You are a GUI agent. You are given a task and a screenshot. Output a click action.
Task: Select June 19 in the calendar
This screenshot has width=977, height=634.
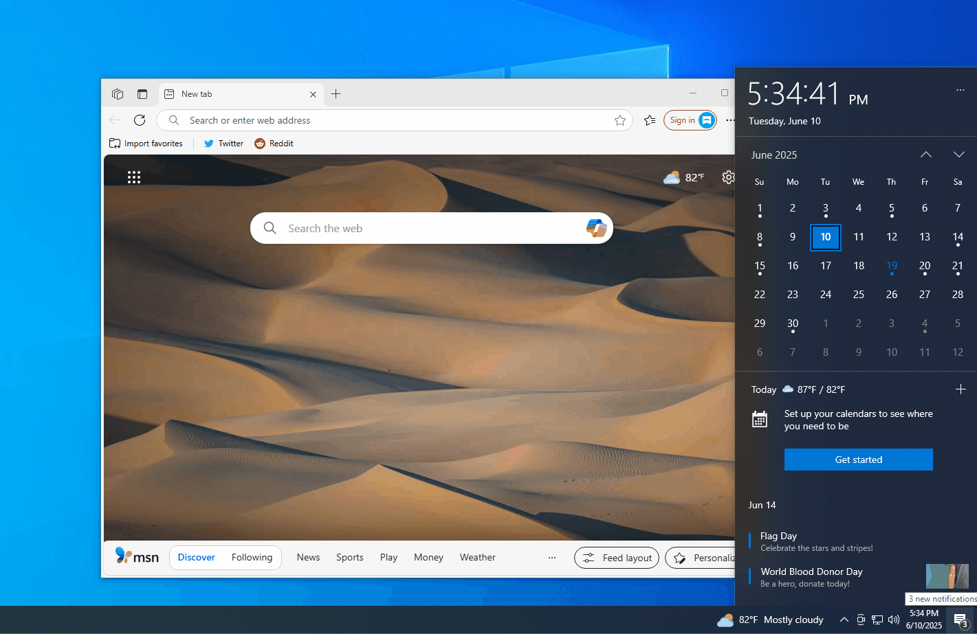click(x=892, y=266)
